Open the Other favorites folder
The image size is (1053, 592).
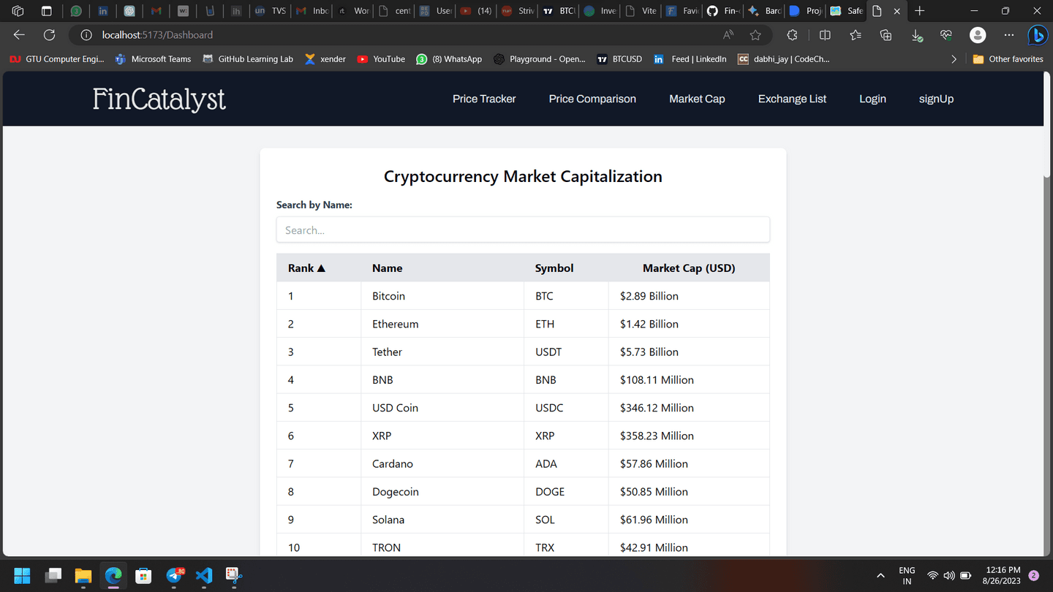click(1008, 59)
